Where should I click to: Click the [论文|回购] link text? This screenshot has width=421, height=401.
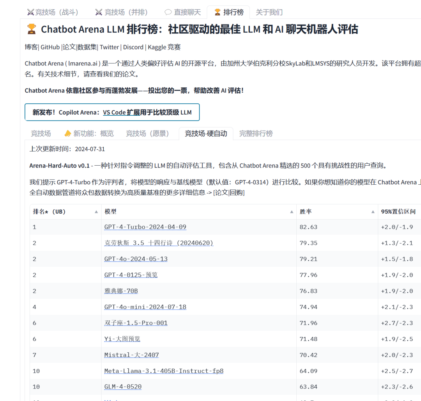(x=229, y=193)
